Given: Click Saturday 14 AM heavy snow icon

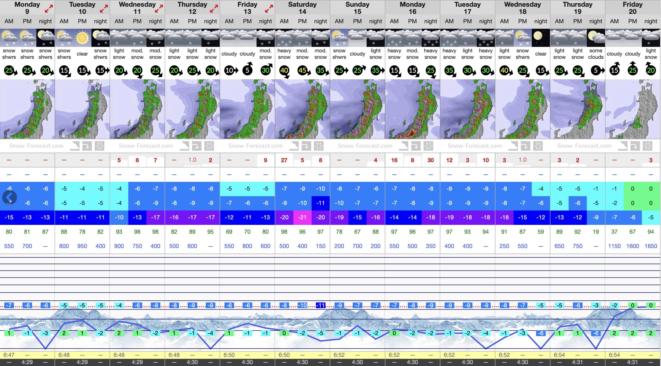Looking at the screenshot, I should (284, 38).
